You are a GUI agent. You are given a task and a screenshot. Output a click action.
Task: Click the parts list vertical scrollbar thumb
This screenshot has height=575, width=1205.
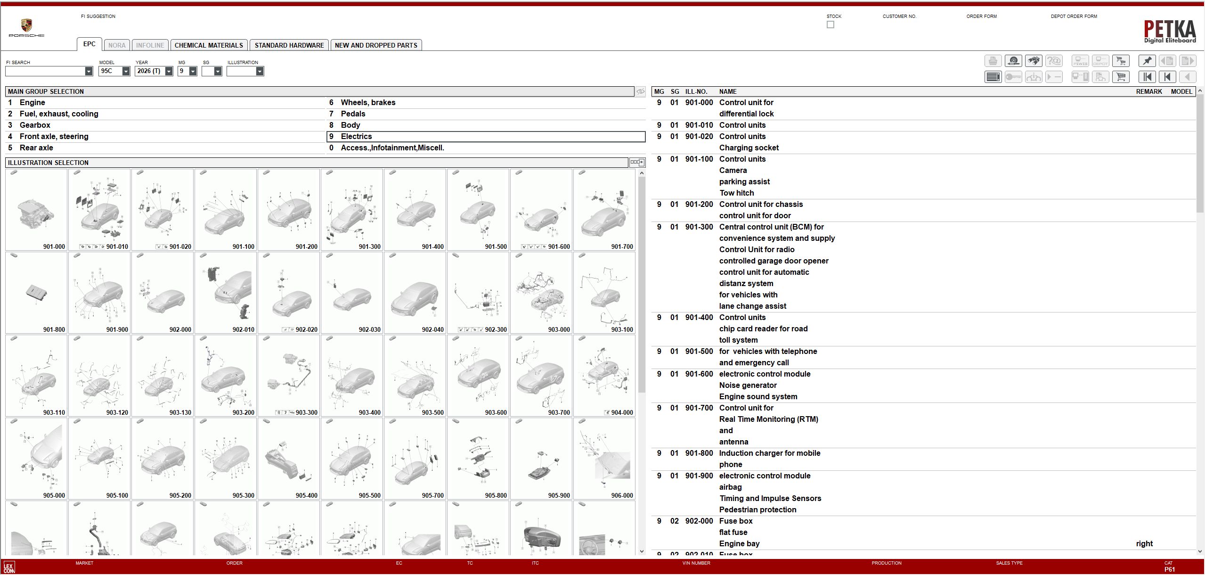[1200, 153]
